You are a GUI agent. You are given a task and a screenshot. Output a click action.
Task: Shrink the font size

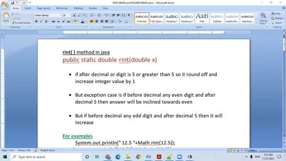[x=79, y=16]
